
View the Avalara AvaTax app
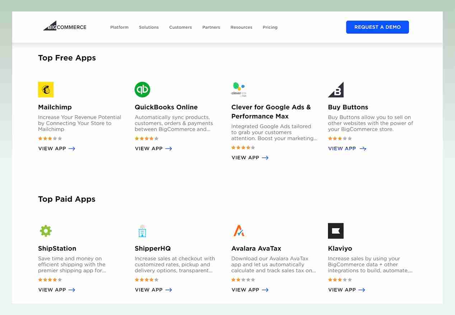point(250,290)
